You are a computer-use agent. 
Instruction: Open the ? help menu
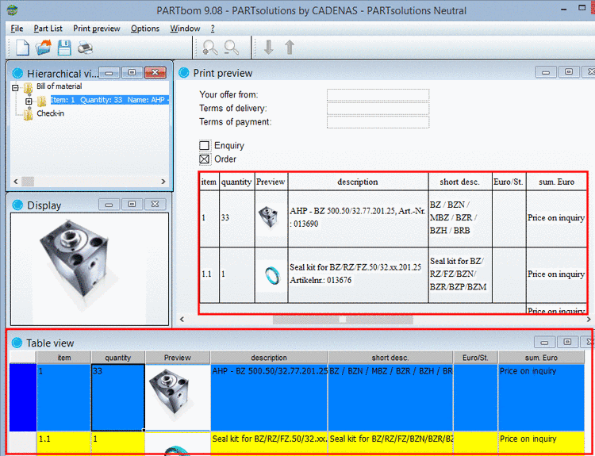pos(213,29)
